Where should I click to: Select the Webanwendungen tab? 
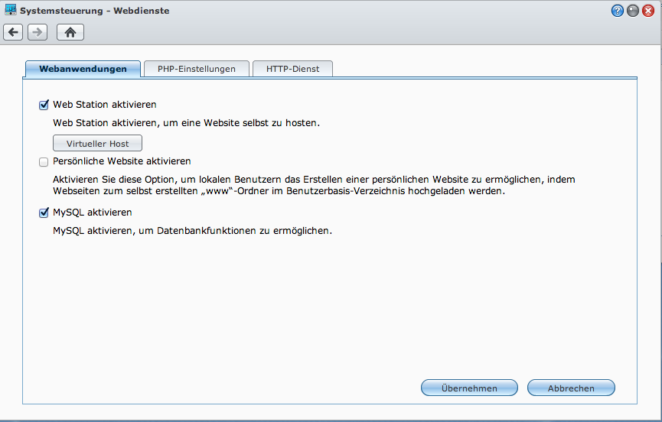pyautogui.click(x=83, y=69)
